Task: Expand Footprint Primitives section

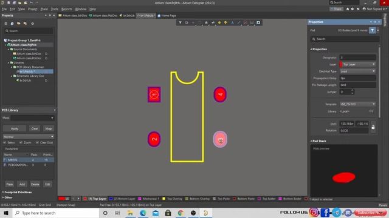Action: pos(17,192)
